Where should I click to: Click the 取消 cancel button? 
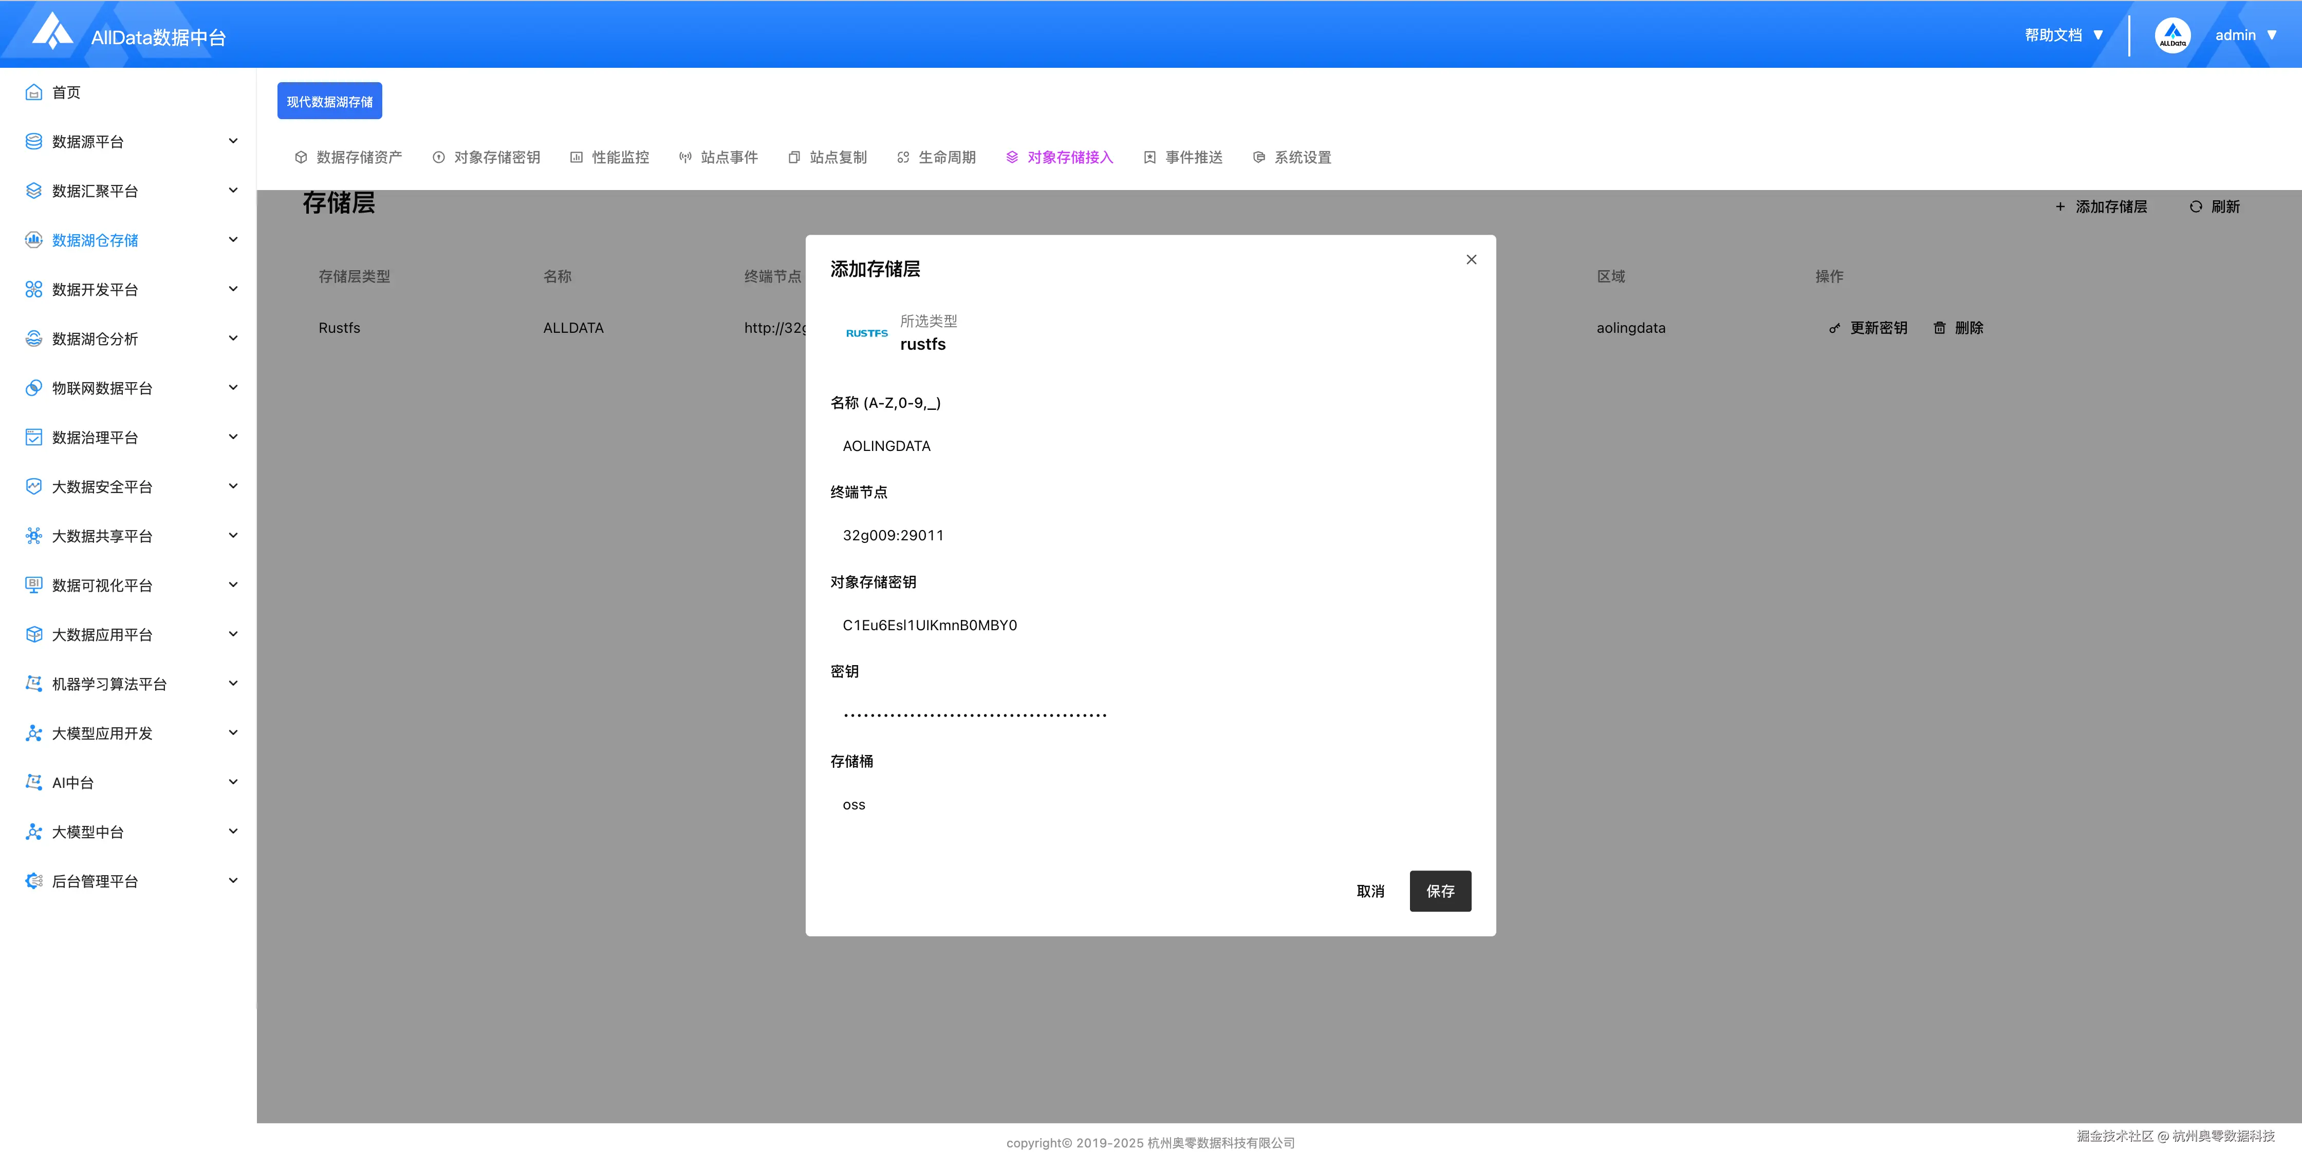click(x=1371, y=891)
